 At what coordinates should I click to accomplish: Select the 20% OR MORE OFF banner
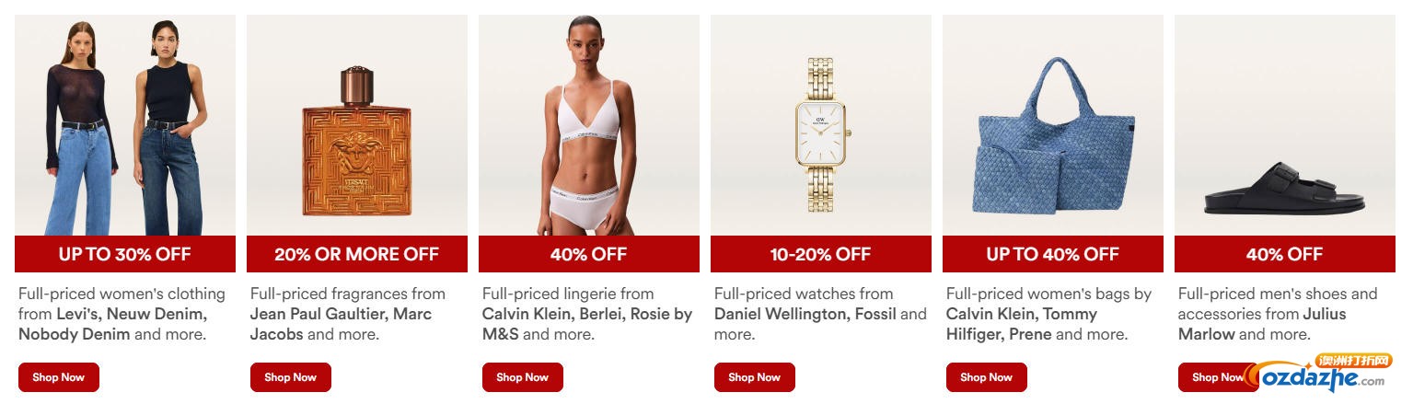pos(357,254)
